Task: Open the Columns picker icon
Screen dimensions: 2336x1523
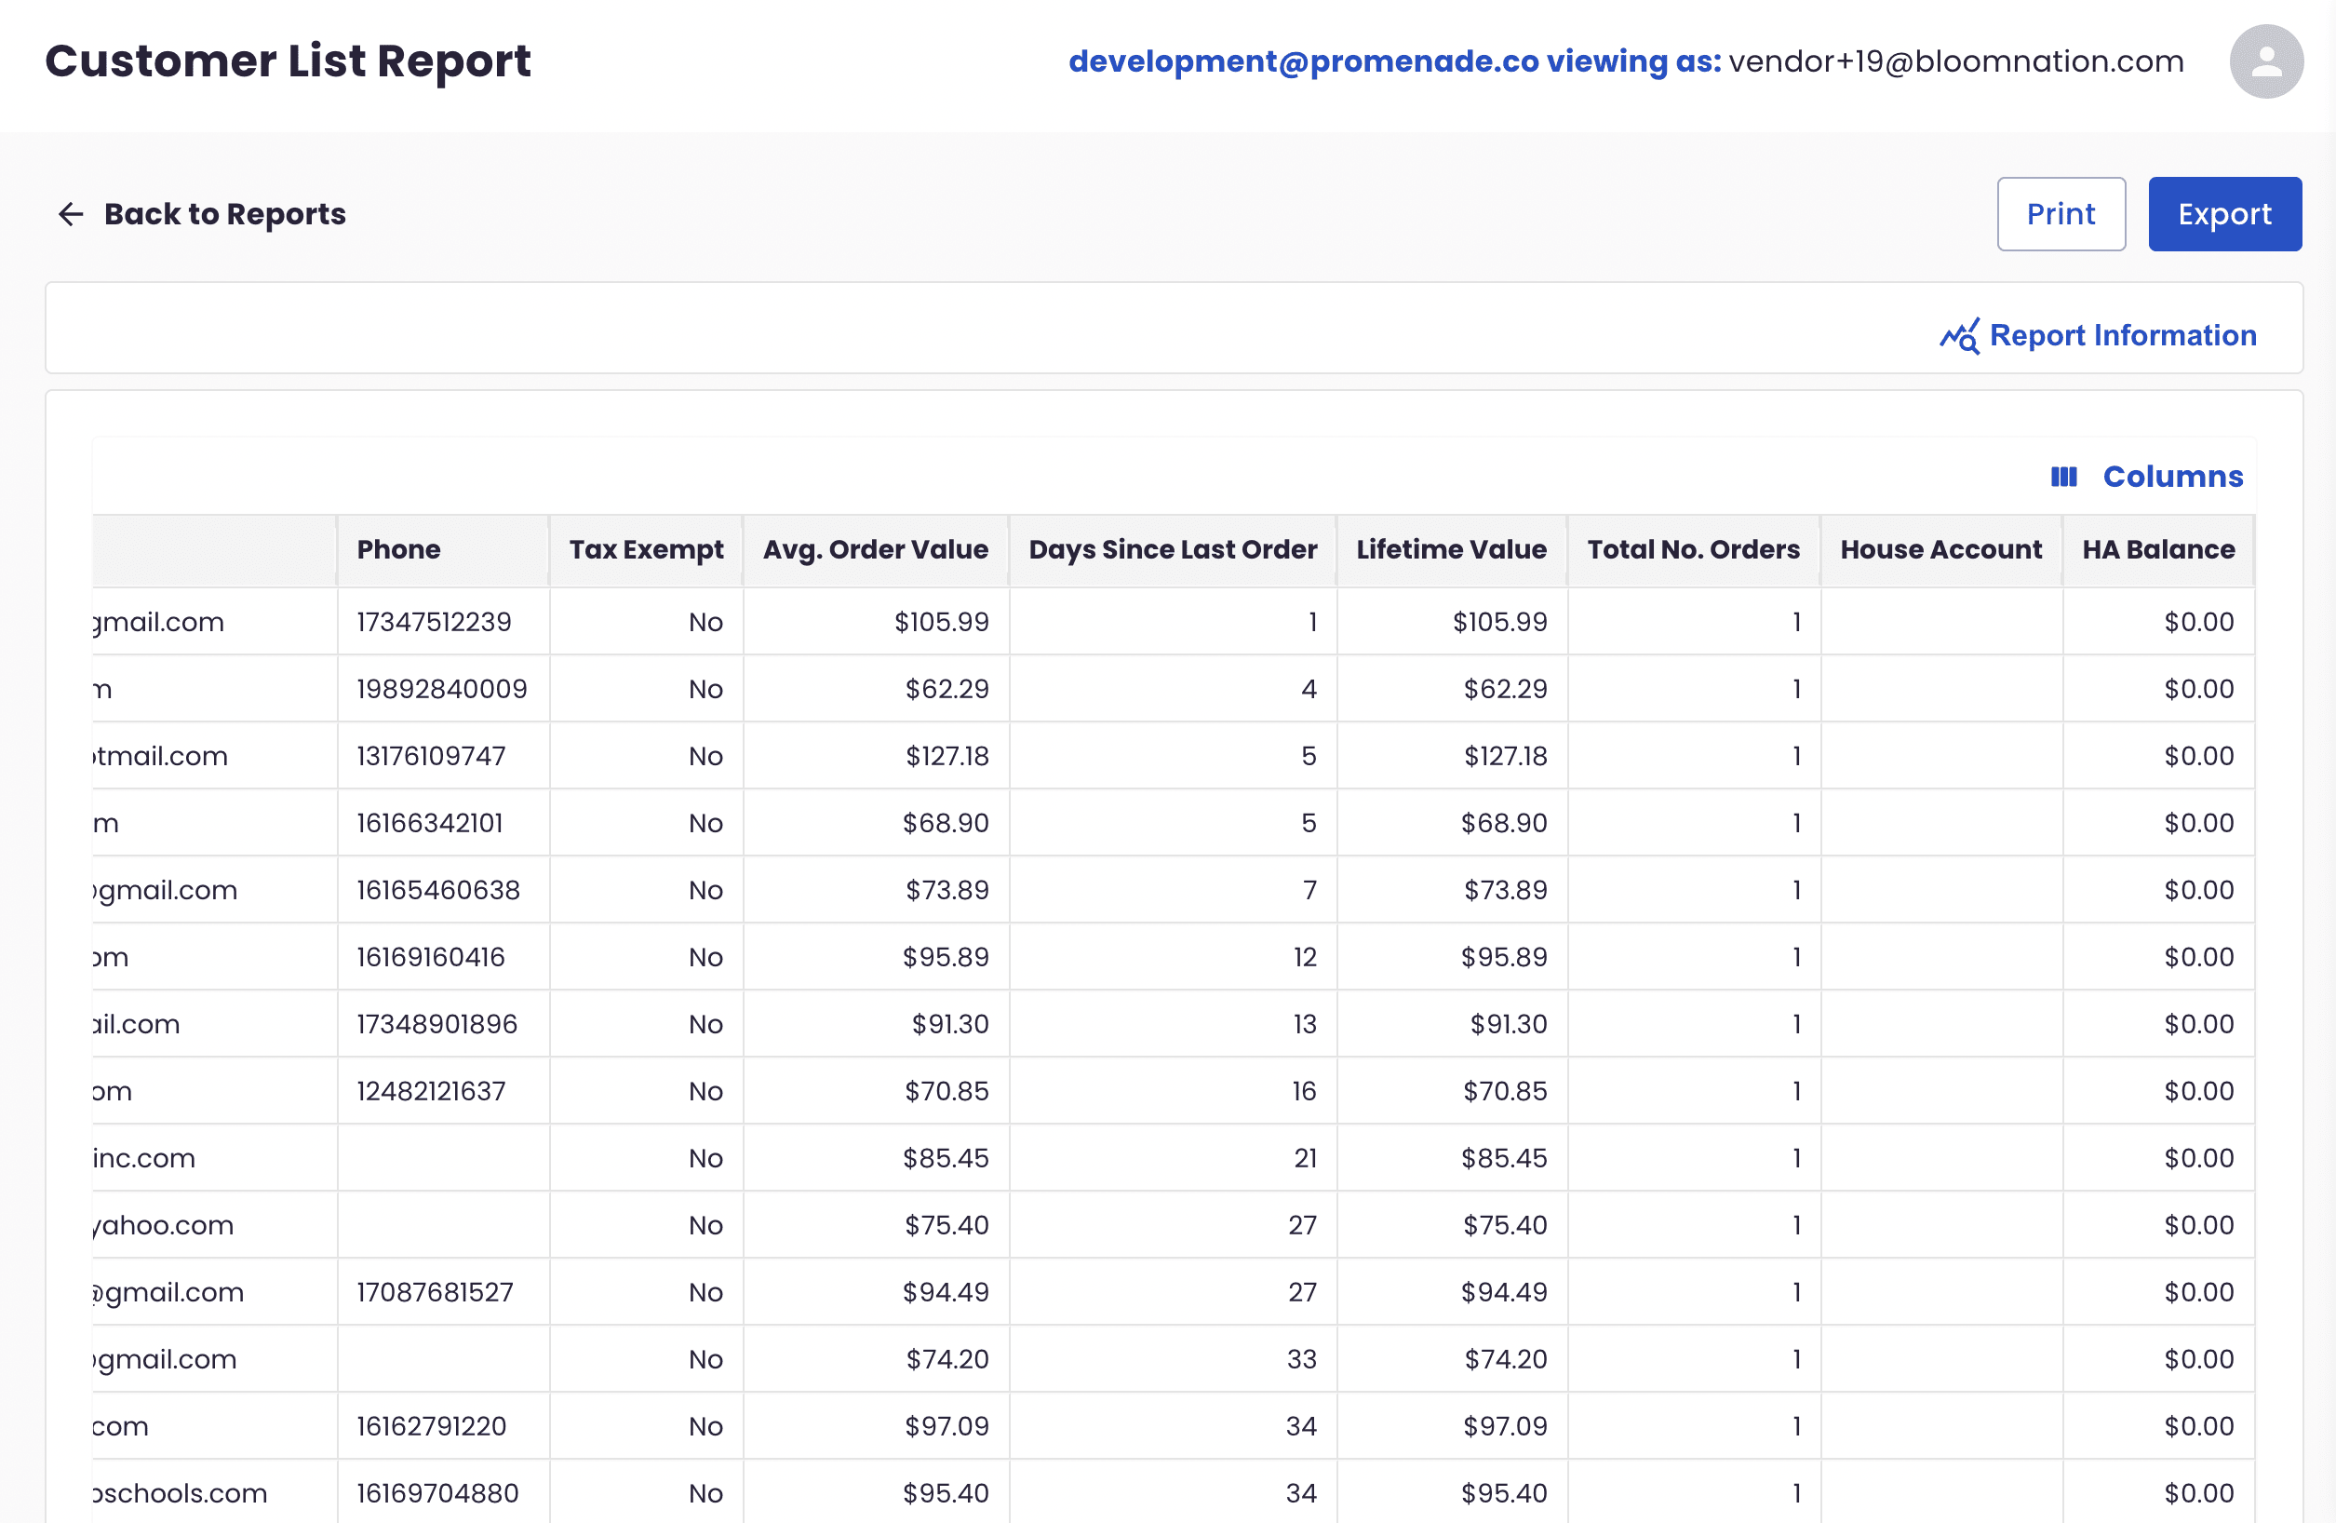Action: pos(2064,477)
